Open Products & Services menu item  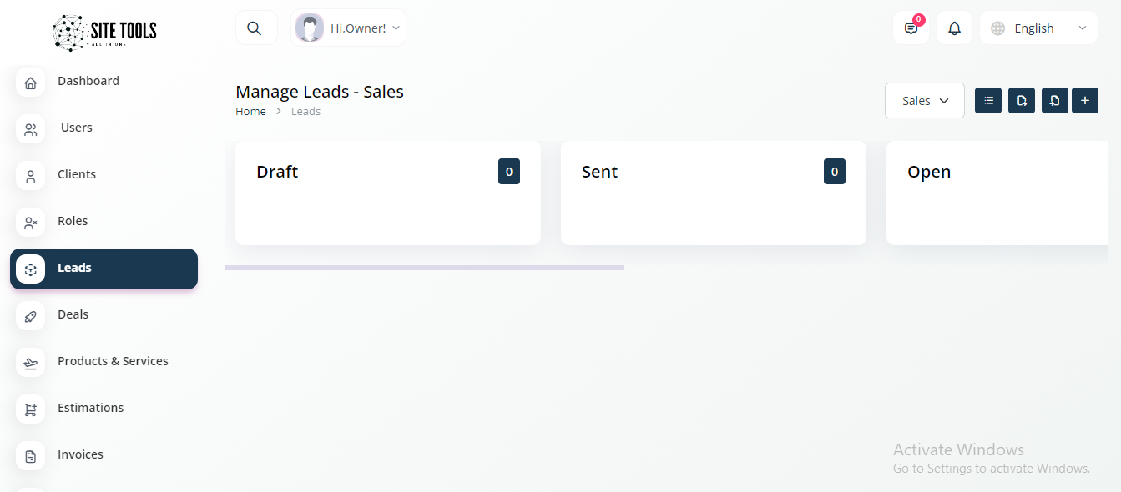coord(113,361)
